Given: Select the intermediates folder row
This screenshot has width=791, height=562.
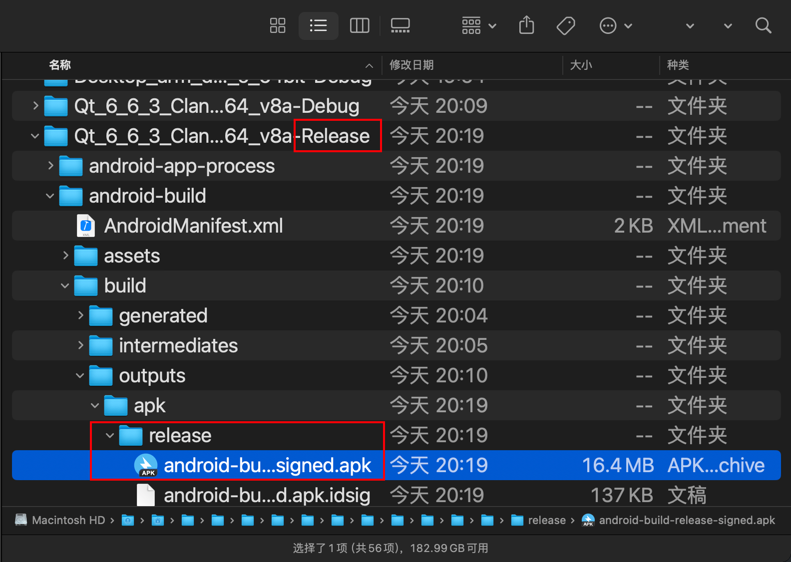Looking at the screenshot, I should (x=396, y=345).
